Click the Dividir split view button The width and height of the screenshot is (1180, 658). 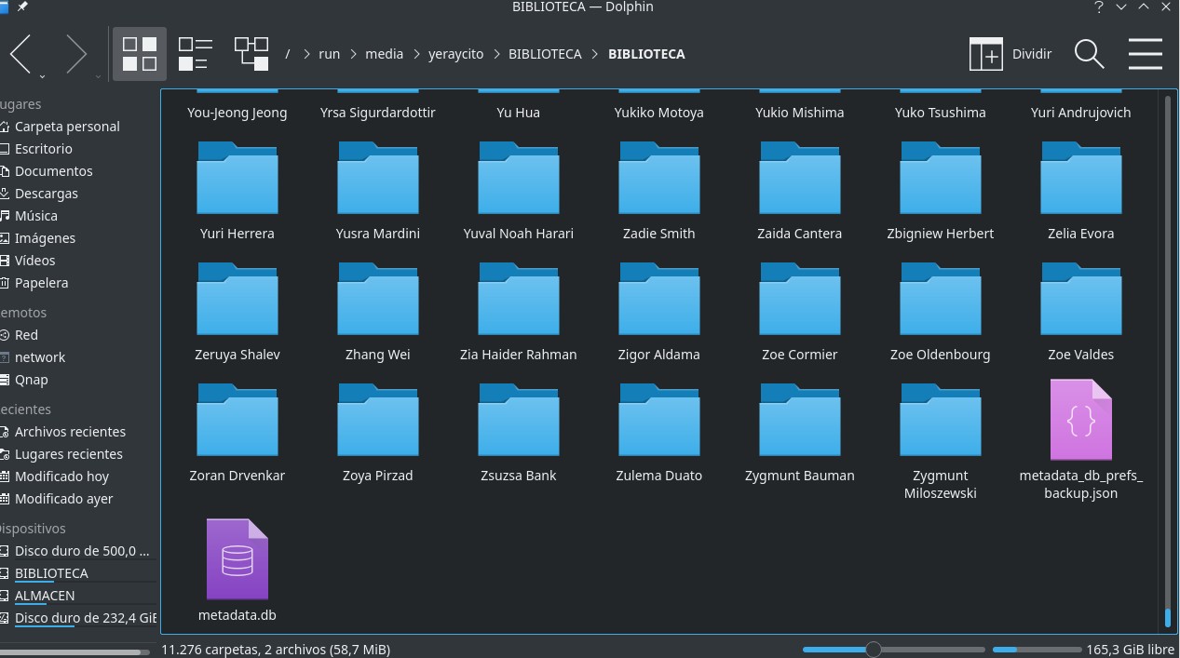[x=1010, y=54]
